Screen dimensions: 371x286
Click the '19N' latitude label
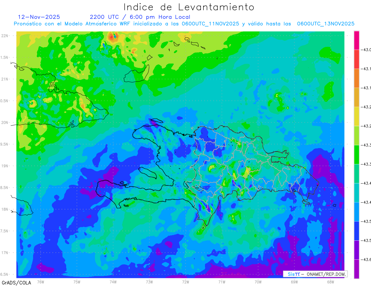click(5, 166)
